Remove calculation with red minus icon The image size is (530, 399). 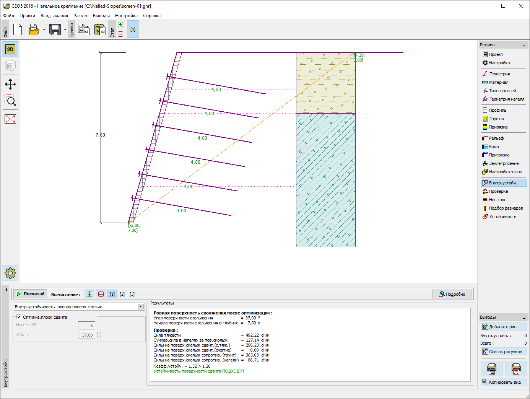pos(101,294)
